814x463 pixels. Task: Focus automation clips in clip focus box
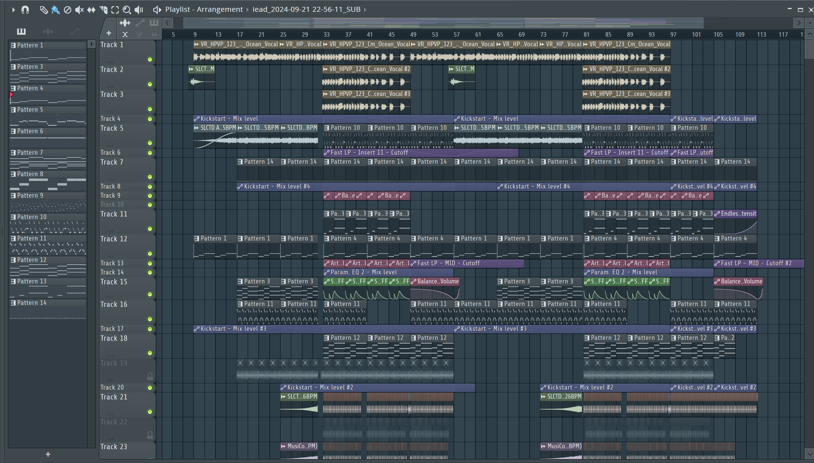[x=140, y=23]
